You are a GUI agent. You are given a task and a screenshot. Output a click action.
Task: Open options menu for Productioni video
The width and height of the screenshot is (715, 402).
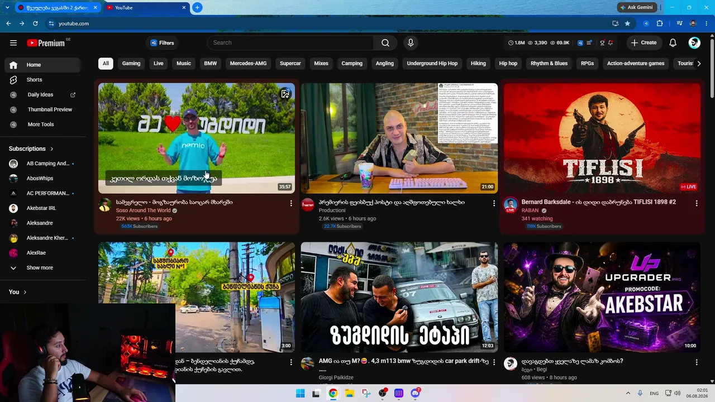coord(494,203)
